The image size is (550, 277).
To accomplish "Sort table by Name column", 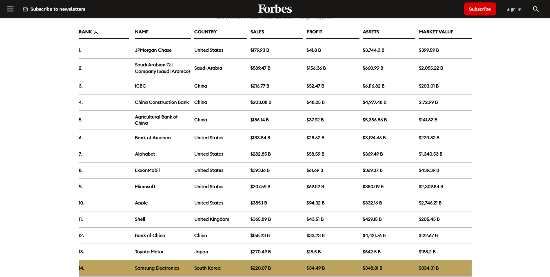I will (142, 32).
